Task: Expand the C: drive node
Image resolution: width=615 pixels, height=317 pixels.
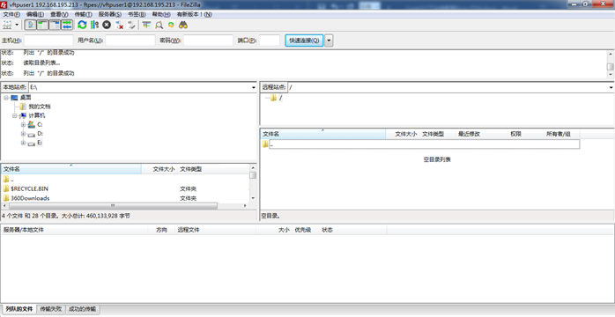Action: 23,125
